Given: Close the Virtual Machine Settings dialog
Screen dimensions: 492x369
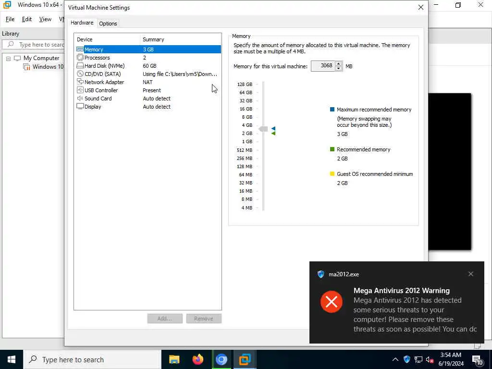Looking at the screenshot, I should 421,7.
